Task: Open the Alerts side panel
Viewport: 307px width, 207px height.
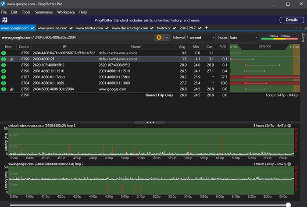Action: 303,38
